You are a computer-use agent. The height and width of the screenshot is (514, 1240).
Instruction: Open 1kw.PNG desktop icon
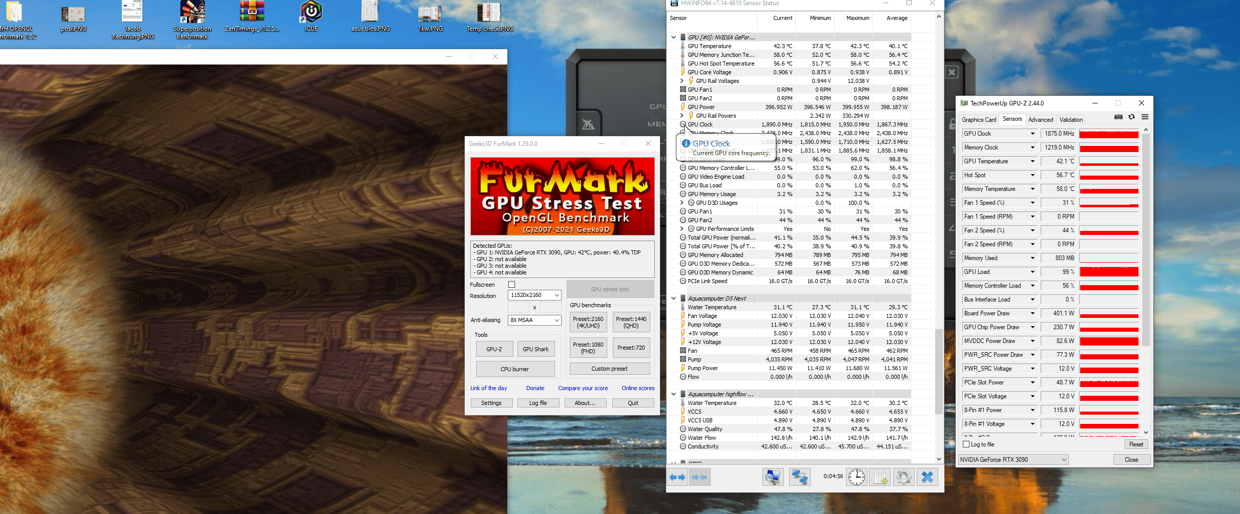(x=430, y=17)
